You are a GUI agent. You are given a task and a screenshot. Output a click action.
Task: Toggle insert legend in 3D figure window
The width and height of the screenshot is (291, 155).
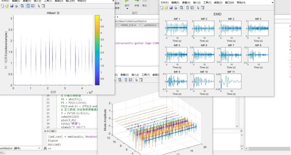coord(130,80)
